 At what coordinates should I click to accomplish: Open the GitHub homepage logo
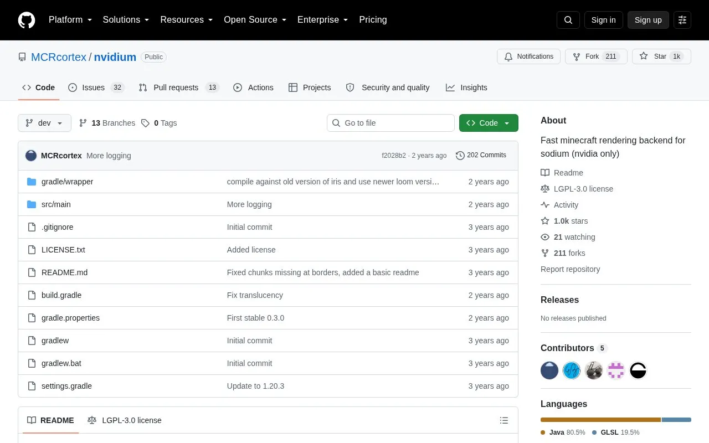[x=27, y=20]
